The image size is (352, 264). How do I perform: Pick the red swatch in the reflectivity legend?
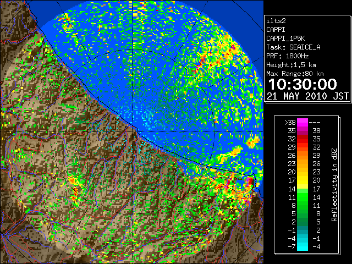click(302, 139)
